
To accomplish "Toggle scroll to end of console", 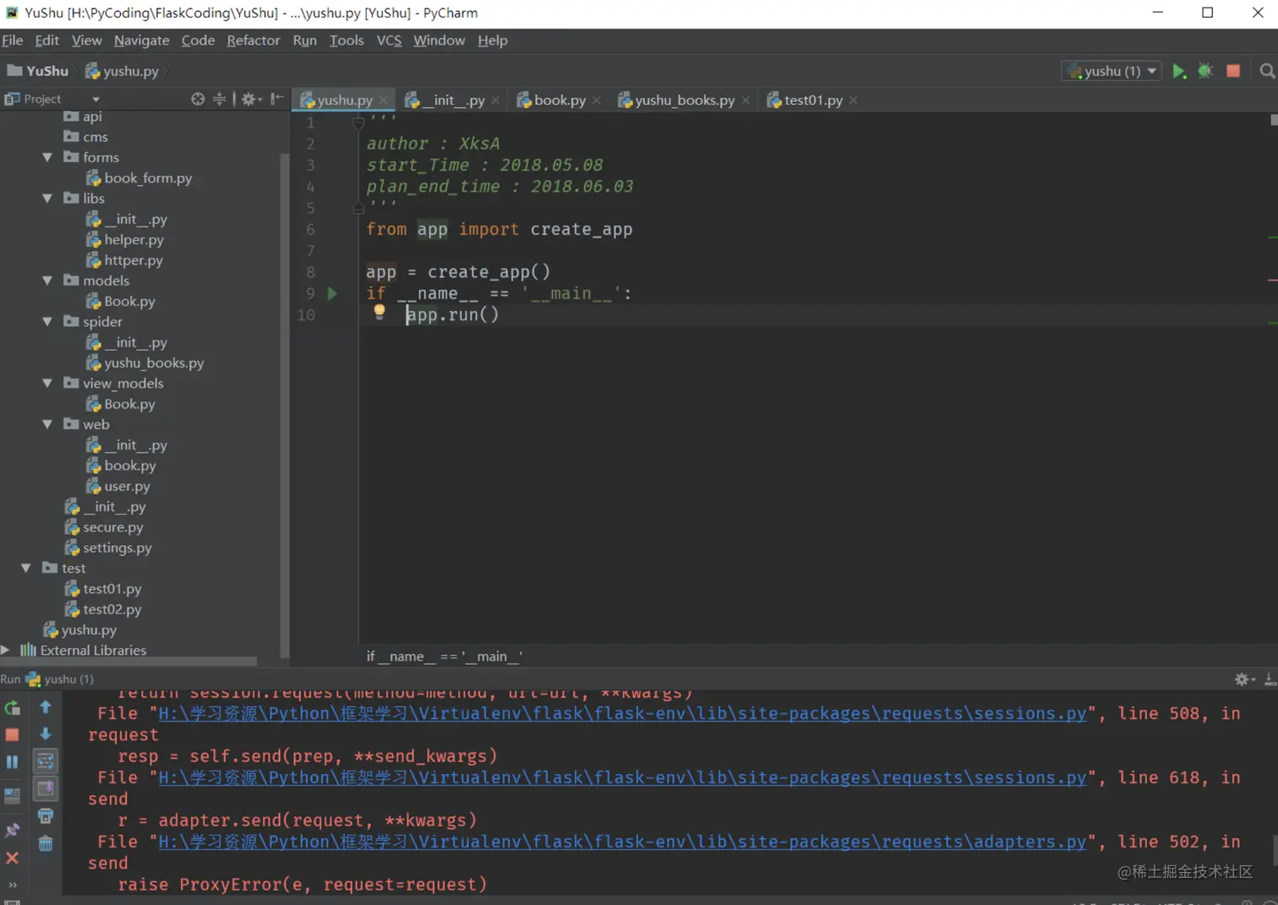I will coord(46,788).
